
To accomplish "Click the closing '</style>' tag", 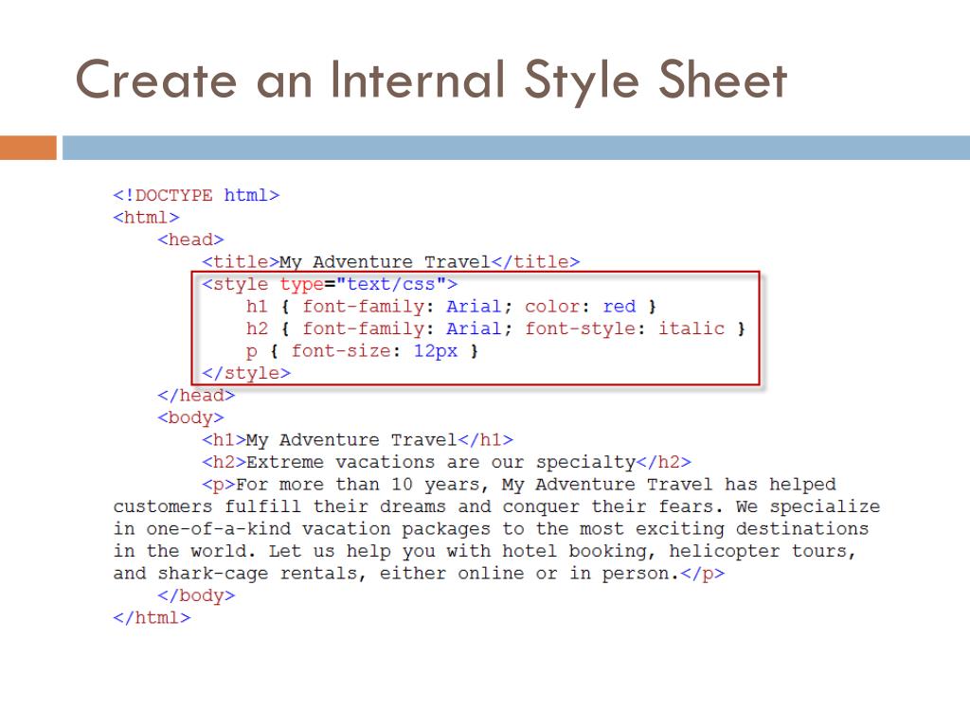I will click(246, 373).
